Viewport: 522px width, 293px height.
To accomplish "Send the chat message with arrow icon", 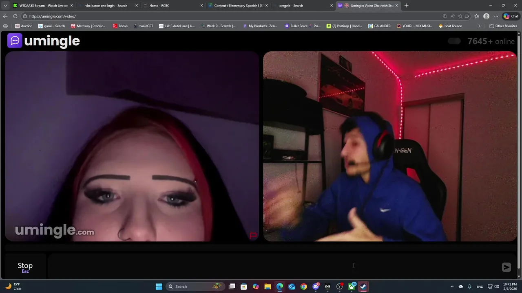I will tap(506, 267).
